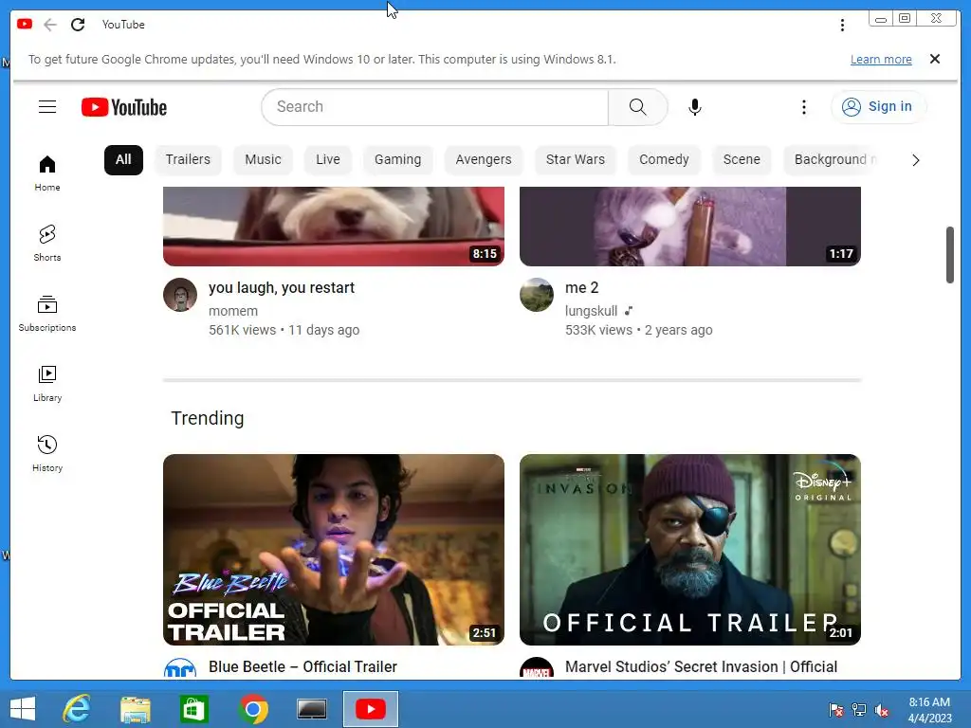Image resolution: width=971 pixels, height=728 pixels.
Task: Open the Secret Invasion trailer thumbnail
Action: [690, 550]
